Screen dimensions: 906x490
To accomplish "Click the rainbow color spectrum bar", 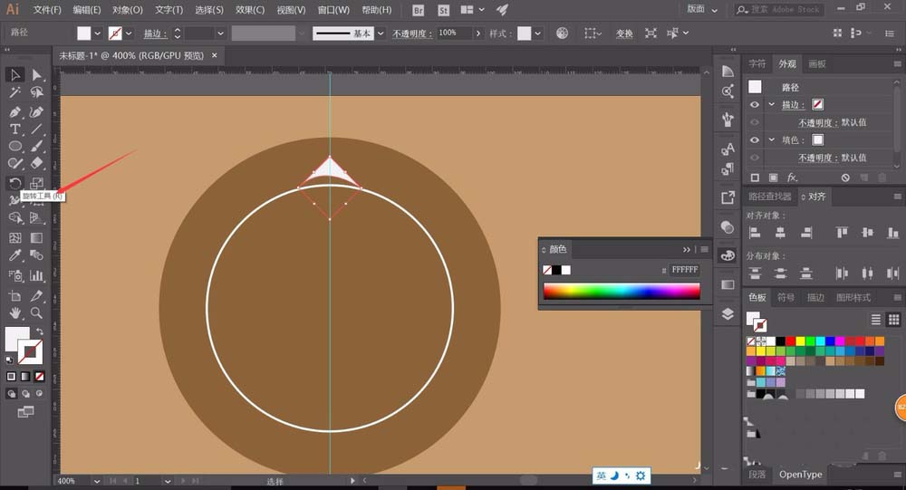I will (622, 291).
